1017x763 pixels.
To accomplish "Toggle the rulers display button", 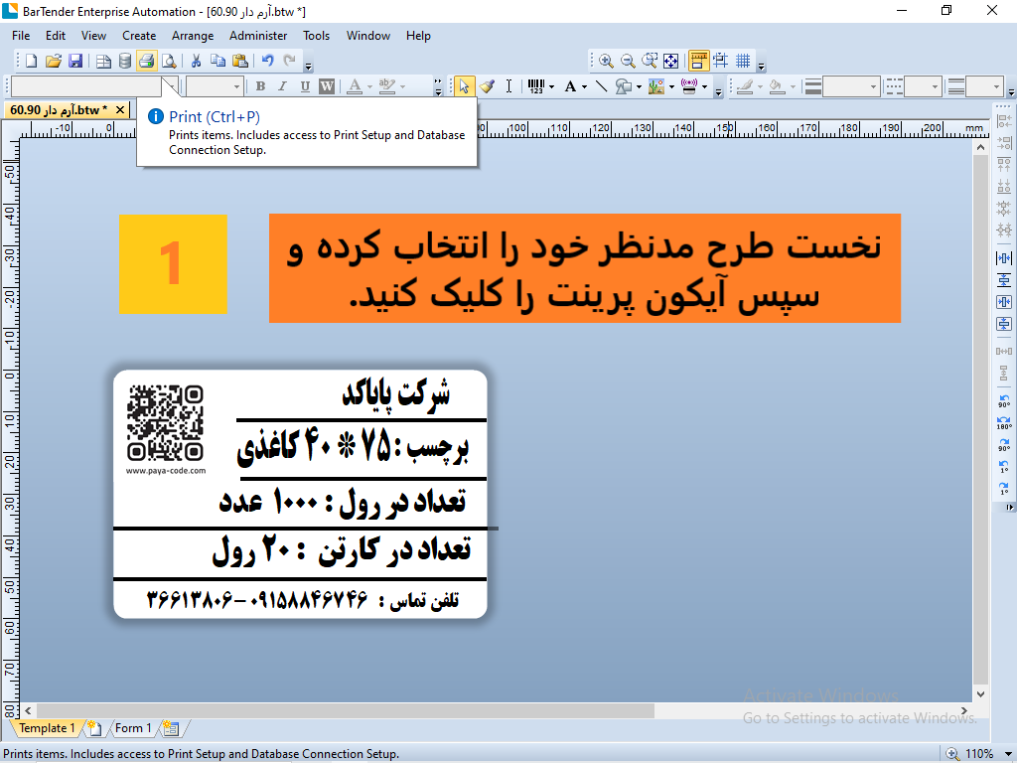I will [x=698, y=61].
